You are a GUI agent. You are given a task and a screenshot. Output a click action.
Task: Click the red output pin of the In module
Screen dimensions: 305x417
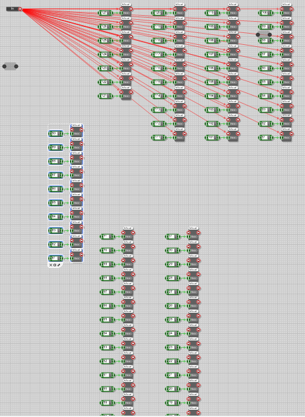coord(20,9)
